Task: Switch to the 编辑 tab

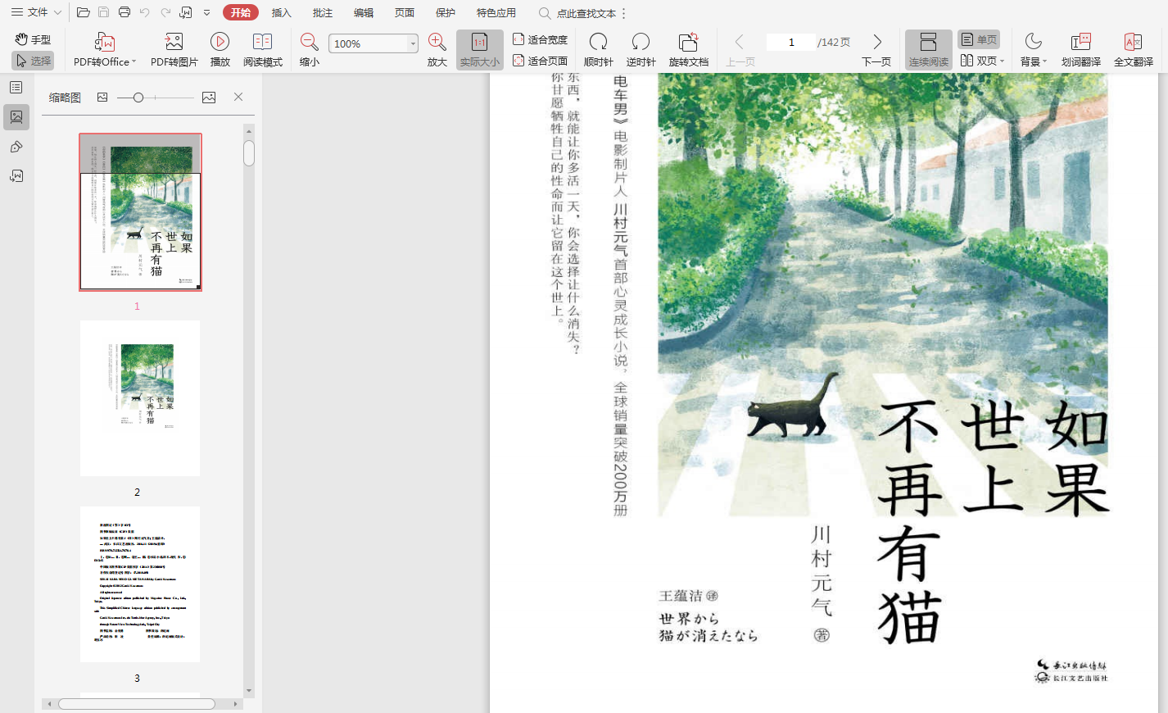Action: 364,13
